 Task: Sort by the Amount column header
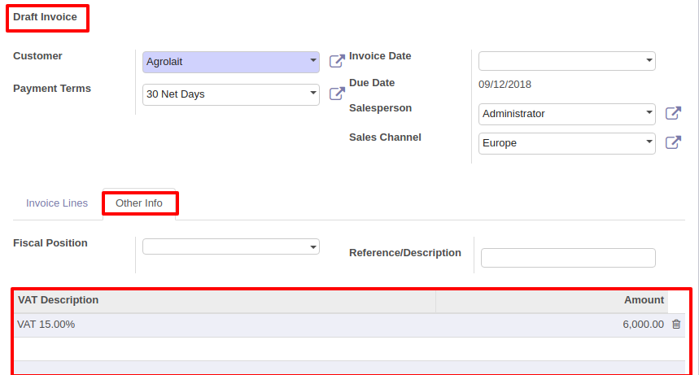(x=644, y=300)
